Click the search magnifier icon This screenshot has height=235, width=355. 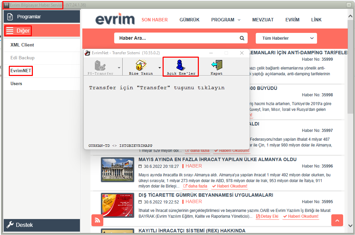point(242,38)
